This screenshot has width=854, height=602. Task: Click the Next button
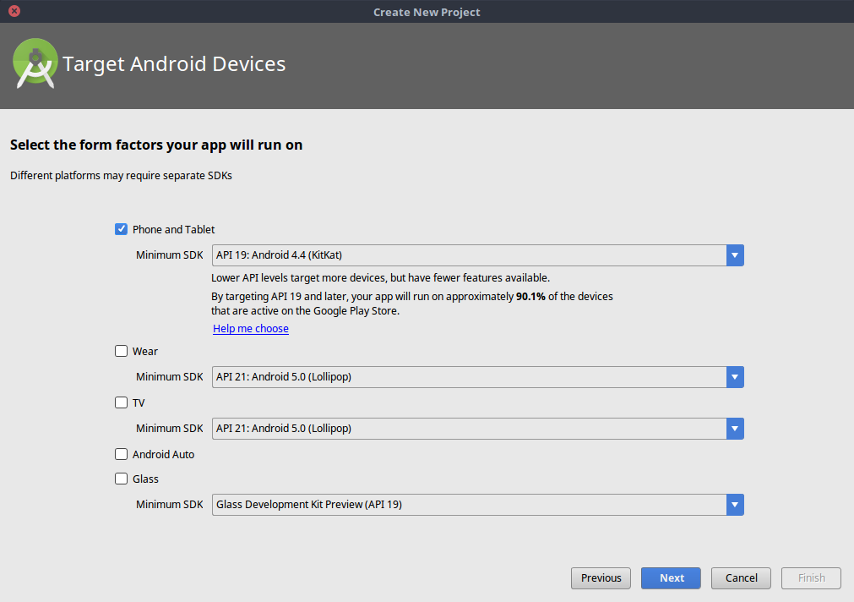click(671, 577)
